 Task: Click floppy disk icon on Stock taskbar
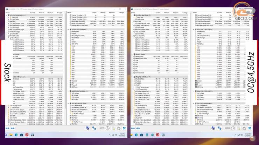(x=32, y=135)
